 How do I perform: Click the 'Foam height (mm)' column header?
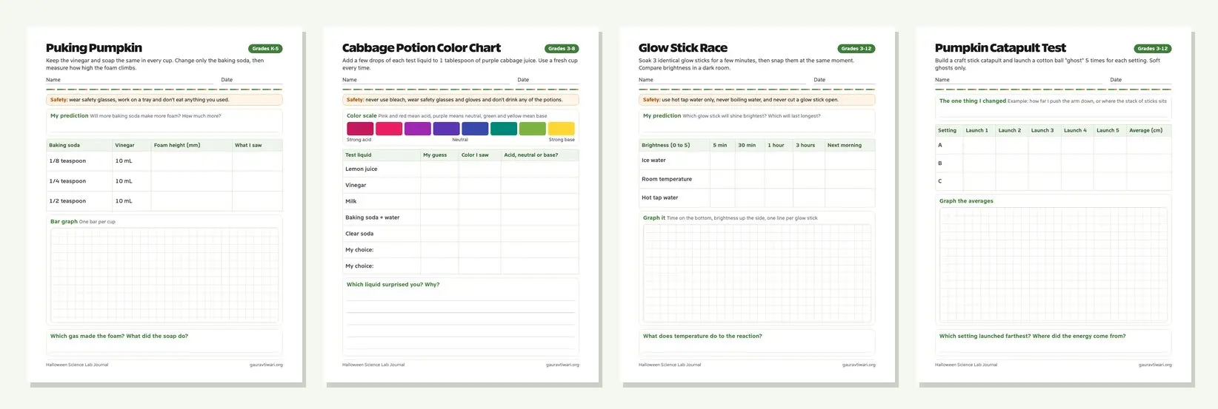click(177, 146)
